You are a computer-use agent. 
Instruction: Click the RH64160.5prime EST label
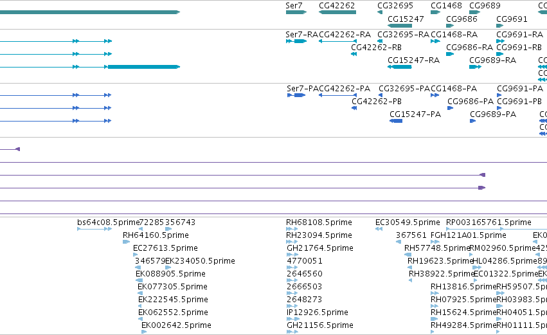[156, 235]
